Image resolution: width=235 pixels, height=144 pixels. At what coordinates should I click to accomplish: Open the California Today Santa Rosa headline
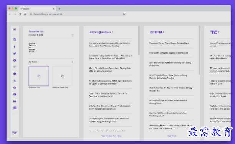click(x=111, y=57)
